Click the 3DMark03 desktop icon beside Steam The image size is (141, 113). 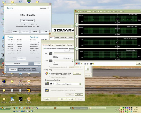(x=29, y=100)
